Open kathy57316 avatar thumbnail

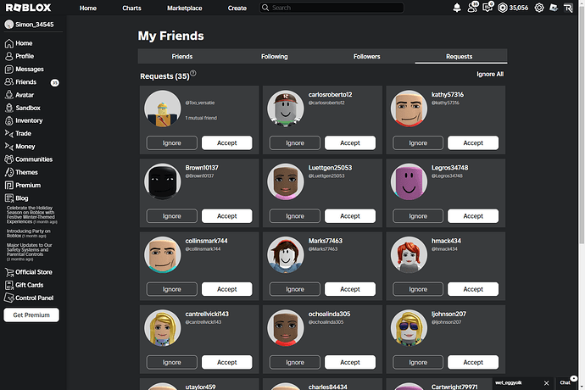click(409, 109)
